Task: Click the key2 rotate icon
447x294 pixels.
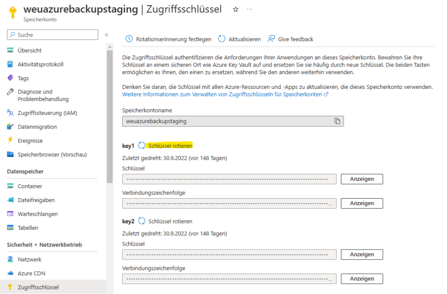Action: (142, 221)
